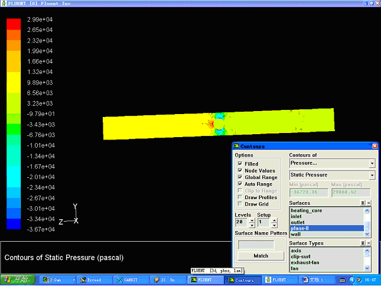Click the Contours dialog title icon
The image size is (381, 286).
point(236,146)
